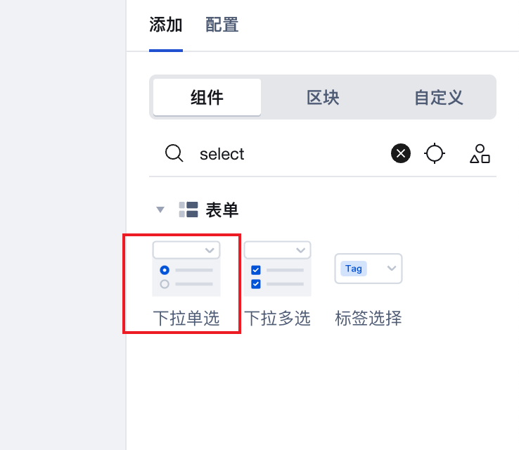519x450 pixels.
Task: Select the 区块 segment button
Action: (323, 97)
